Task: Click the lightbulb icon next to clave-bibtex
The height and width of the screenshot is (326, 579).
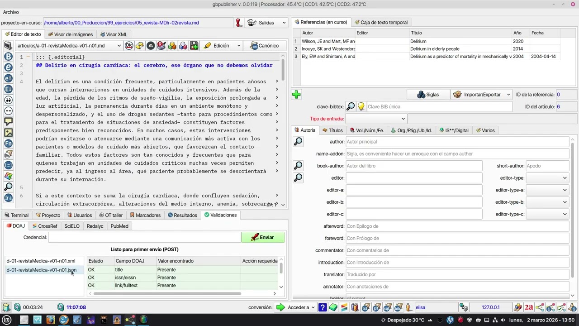Action: pos(361,107)
